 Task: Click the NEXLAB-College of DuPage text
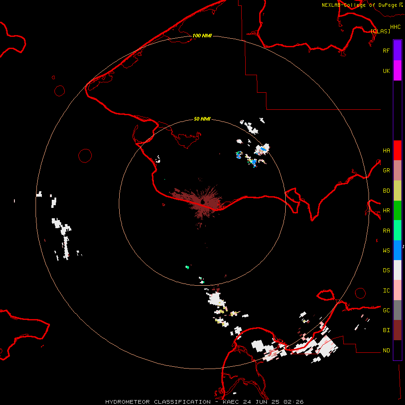point(359,5)
